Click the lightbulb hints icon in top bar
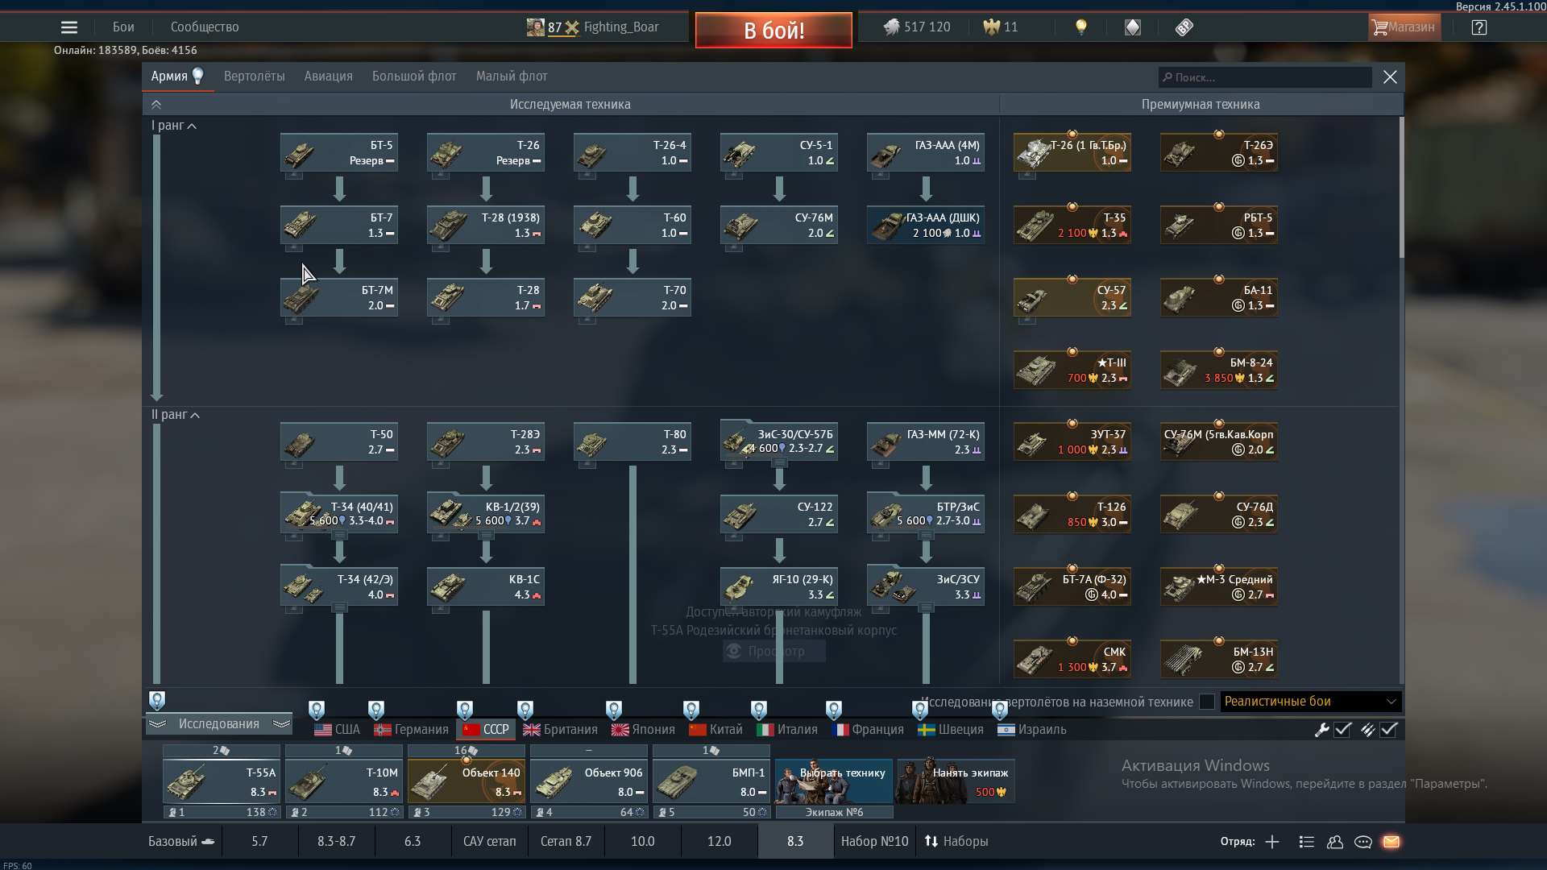Screen dimensions: 1547x870 (x=1081, y=27)
